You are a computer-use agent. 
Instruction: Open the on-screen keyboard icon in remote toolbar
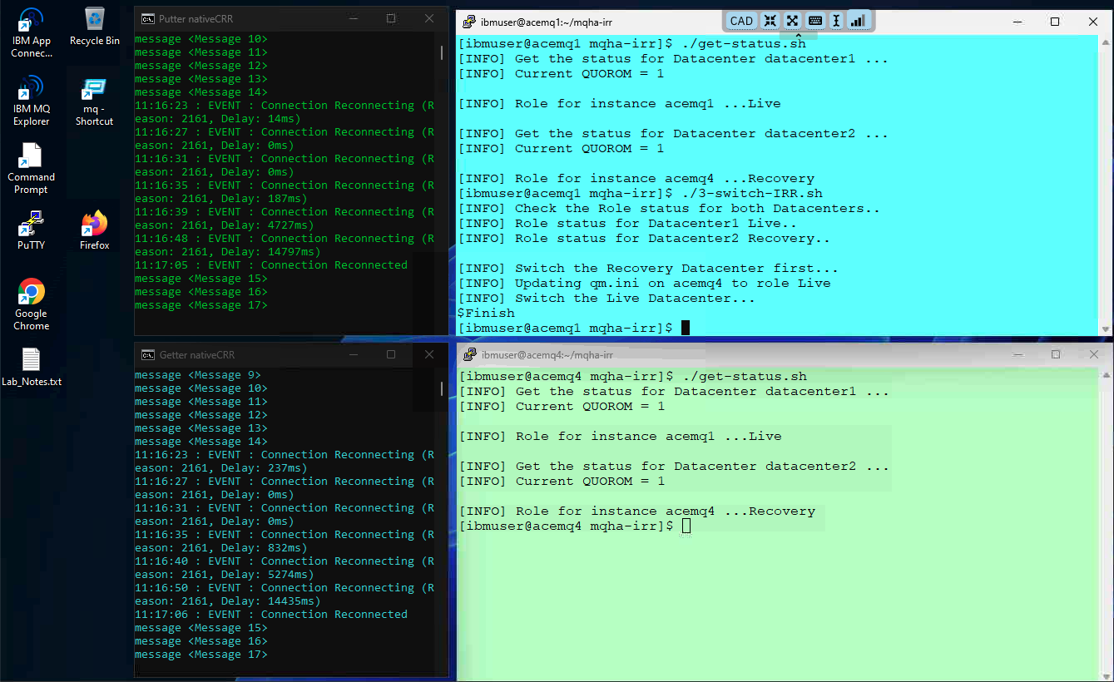pyautogui.click(x=815, y=21)
